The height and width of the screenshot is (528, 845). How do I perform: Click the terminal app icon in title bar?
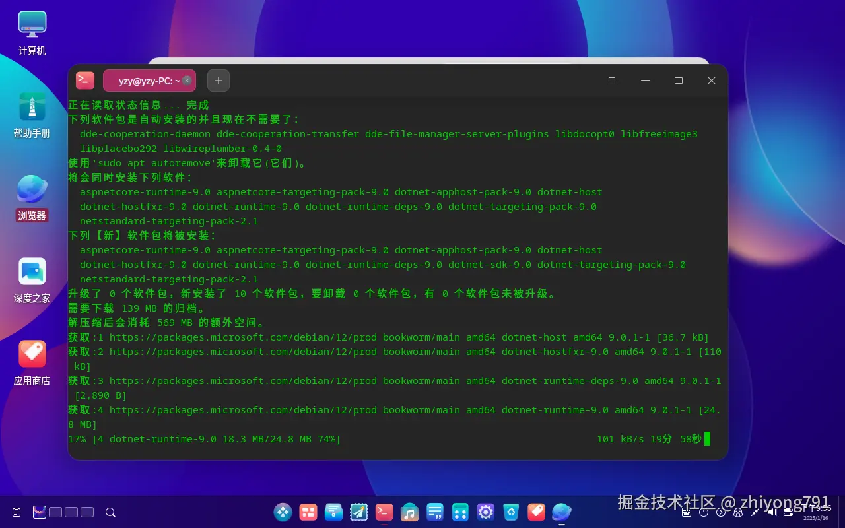85,81
